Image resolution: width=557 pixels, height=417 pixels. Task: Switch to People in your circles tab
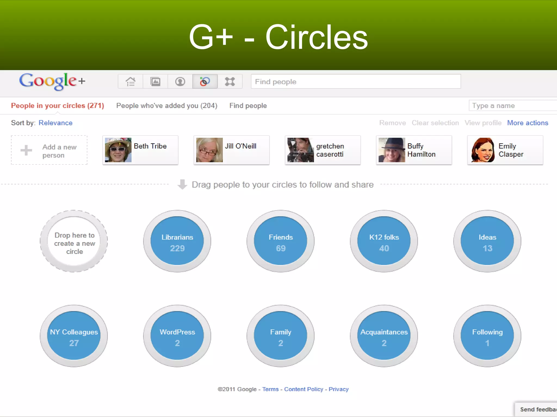(x=57, y=106)
